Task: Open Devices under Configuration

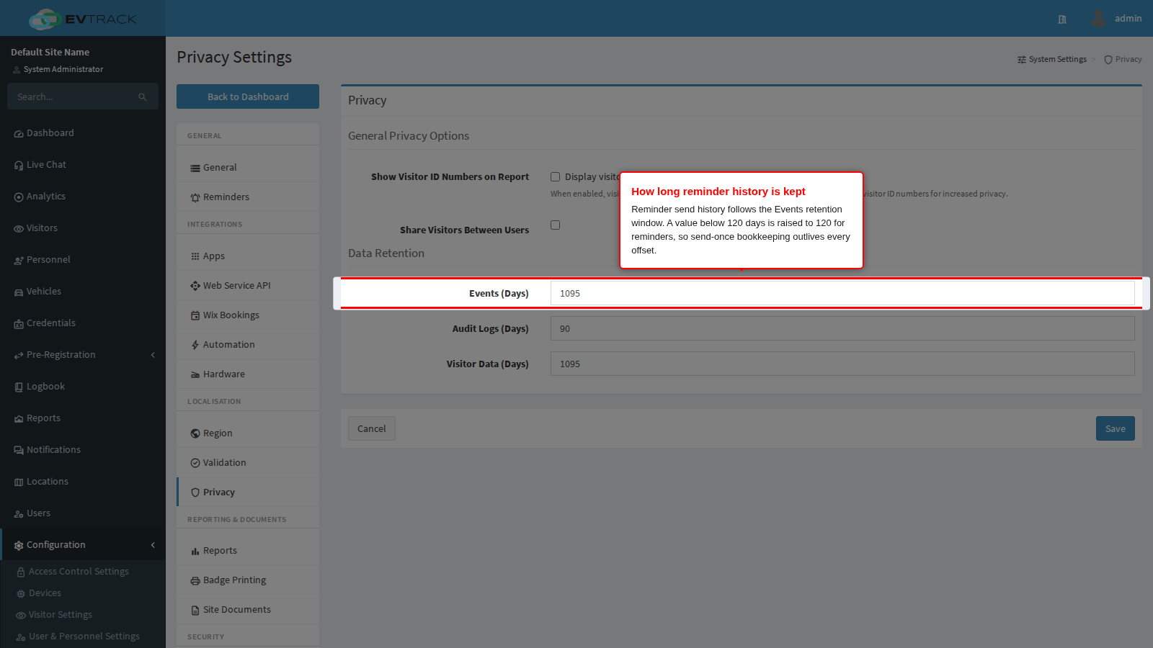Action: pyautogui.click(x=83, y=593)
